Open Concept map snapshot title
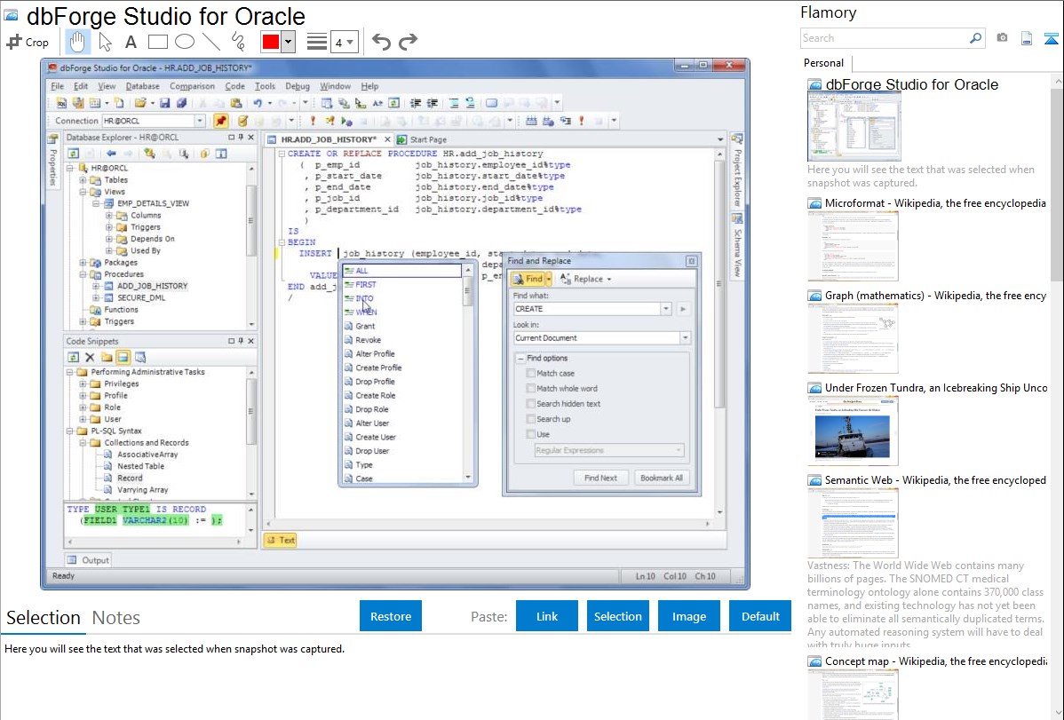 tap(935, 661)
